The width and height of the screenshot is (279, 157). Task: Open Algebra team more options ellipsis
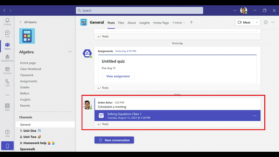[x=70, y=52]
